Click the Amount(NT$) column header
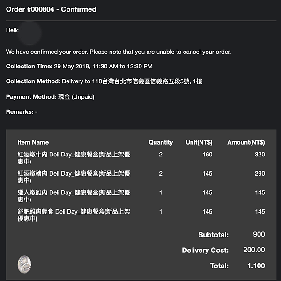This screenshot has width=281, height=281. [x=246, y=142]
